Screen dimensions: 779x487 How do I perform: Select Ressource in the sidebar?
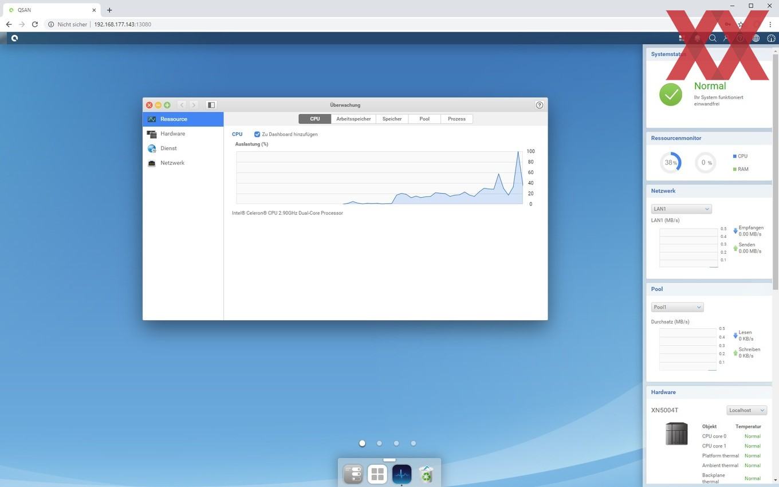point(183,119)
